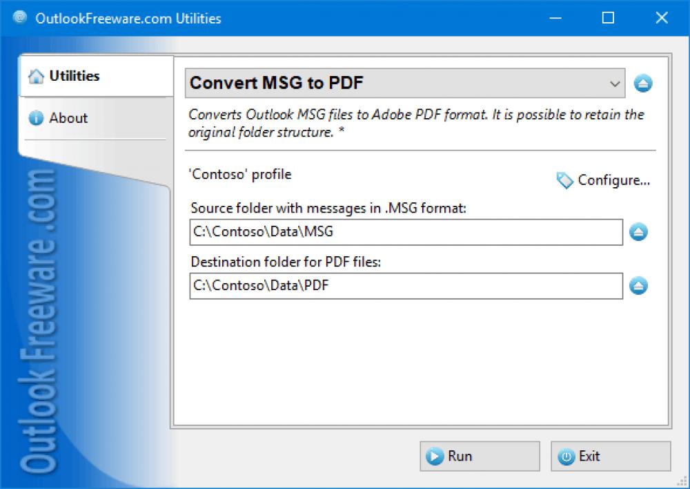Click the tag icon next to Configure
690x489 pixels.
point(564,180)
